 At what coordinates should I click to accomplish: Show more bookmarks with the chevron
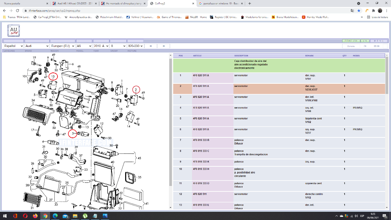coord(362,17)
